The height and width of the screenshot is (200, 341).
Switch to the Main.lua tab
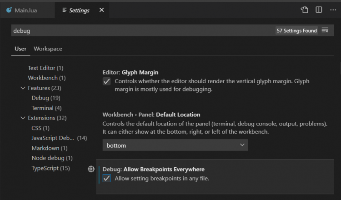point(25,10)
